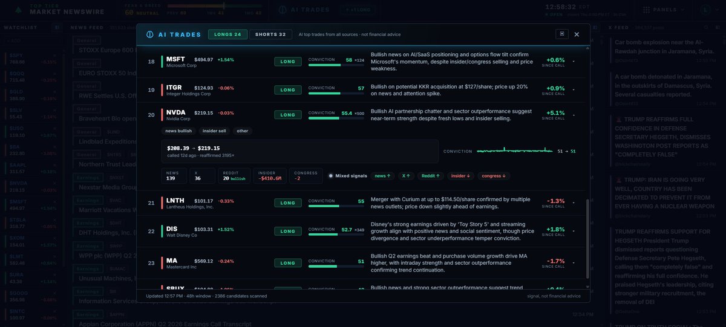This screenshot has width=726, height=327.
Task: Open the CONGRESS -2 stat box
Action: 306,175
